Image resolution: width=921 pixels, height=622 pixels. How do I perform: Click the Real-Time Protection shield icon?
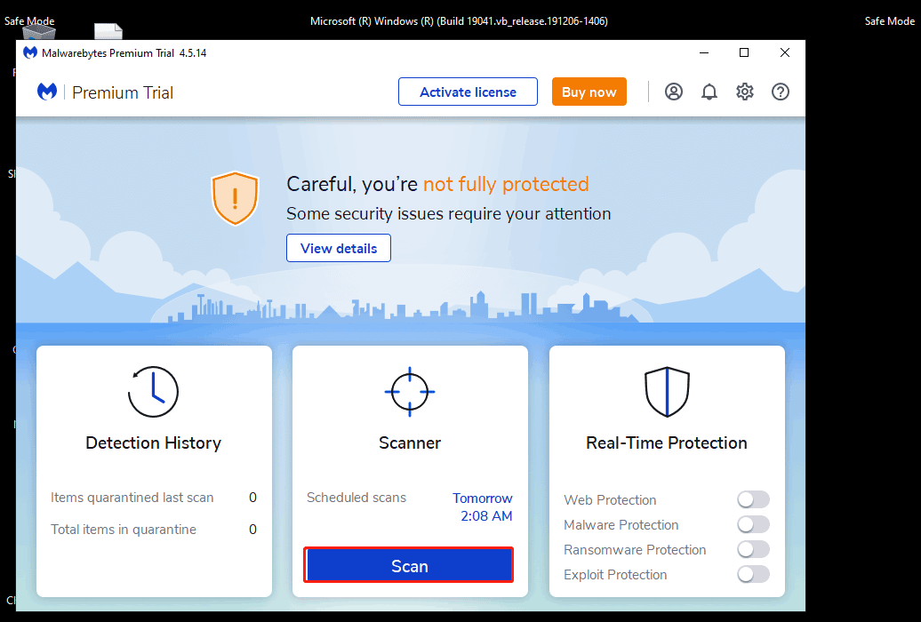point(667,392)
